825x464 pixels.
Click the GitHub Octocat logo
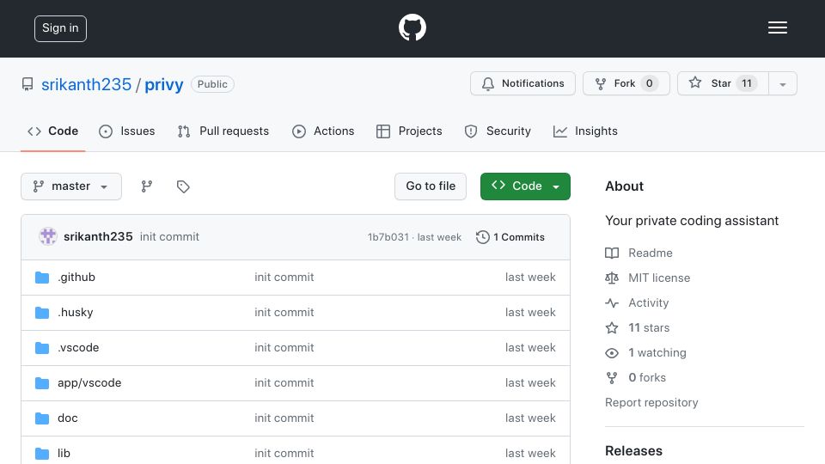[412, 27]
